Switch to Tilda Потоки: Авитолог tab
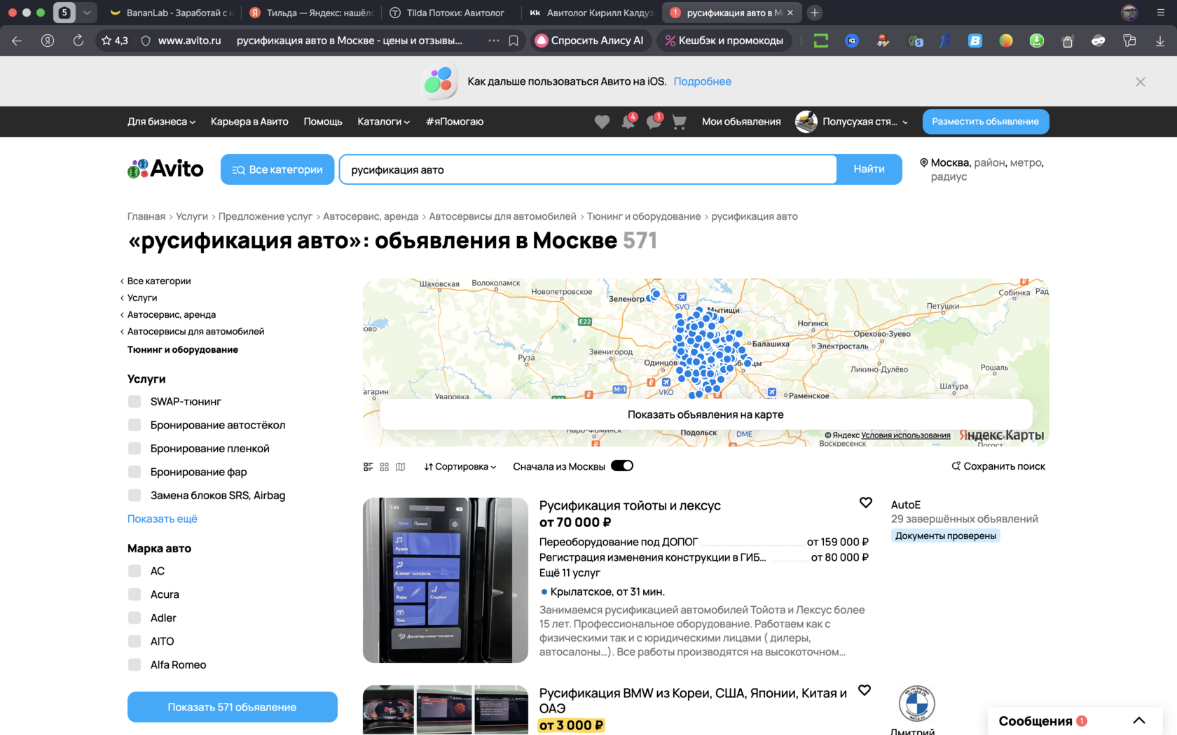1177x735 pixels. pyautogui.click(x=453, y=13)
